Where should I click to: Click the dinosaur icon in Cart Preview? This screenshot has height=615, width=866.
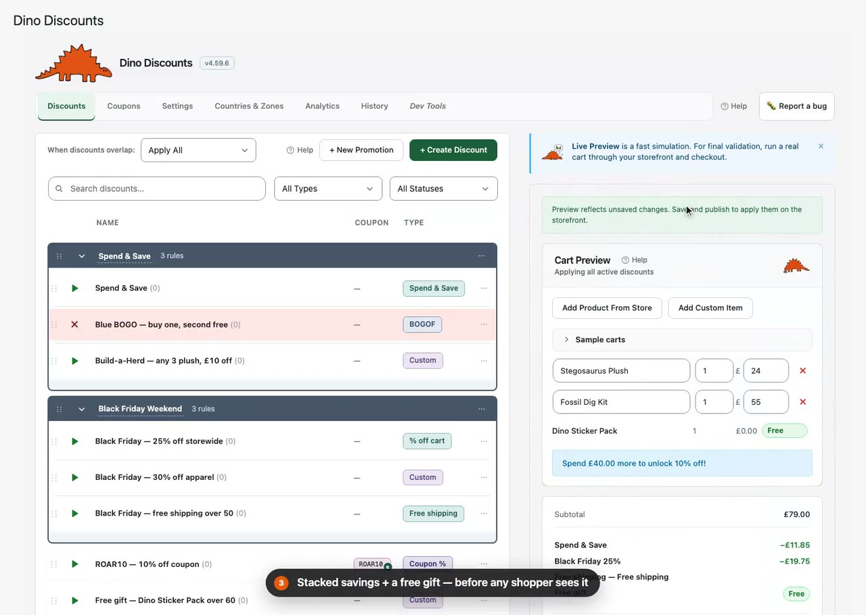coord(796,266)
